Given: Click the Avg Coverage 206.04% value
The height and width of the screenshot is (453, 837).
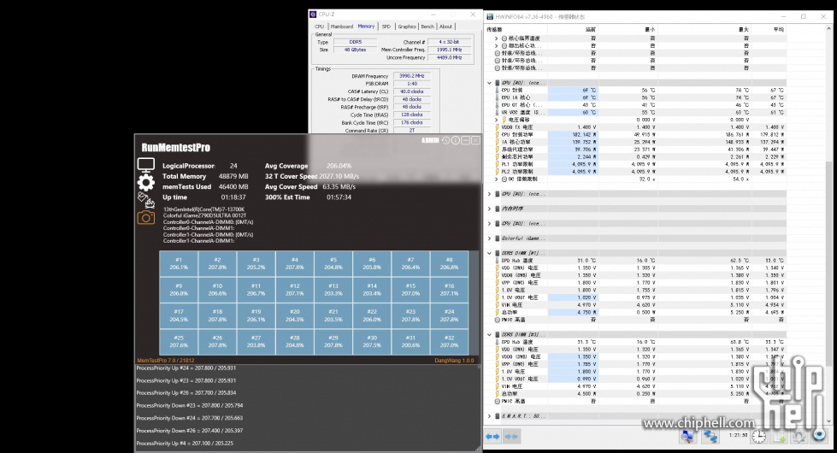Looking at the screenshot, I should point(339,166).
